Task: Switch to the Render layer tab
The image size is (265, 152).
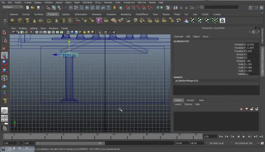Action: point(190,100)
